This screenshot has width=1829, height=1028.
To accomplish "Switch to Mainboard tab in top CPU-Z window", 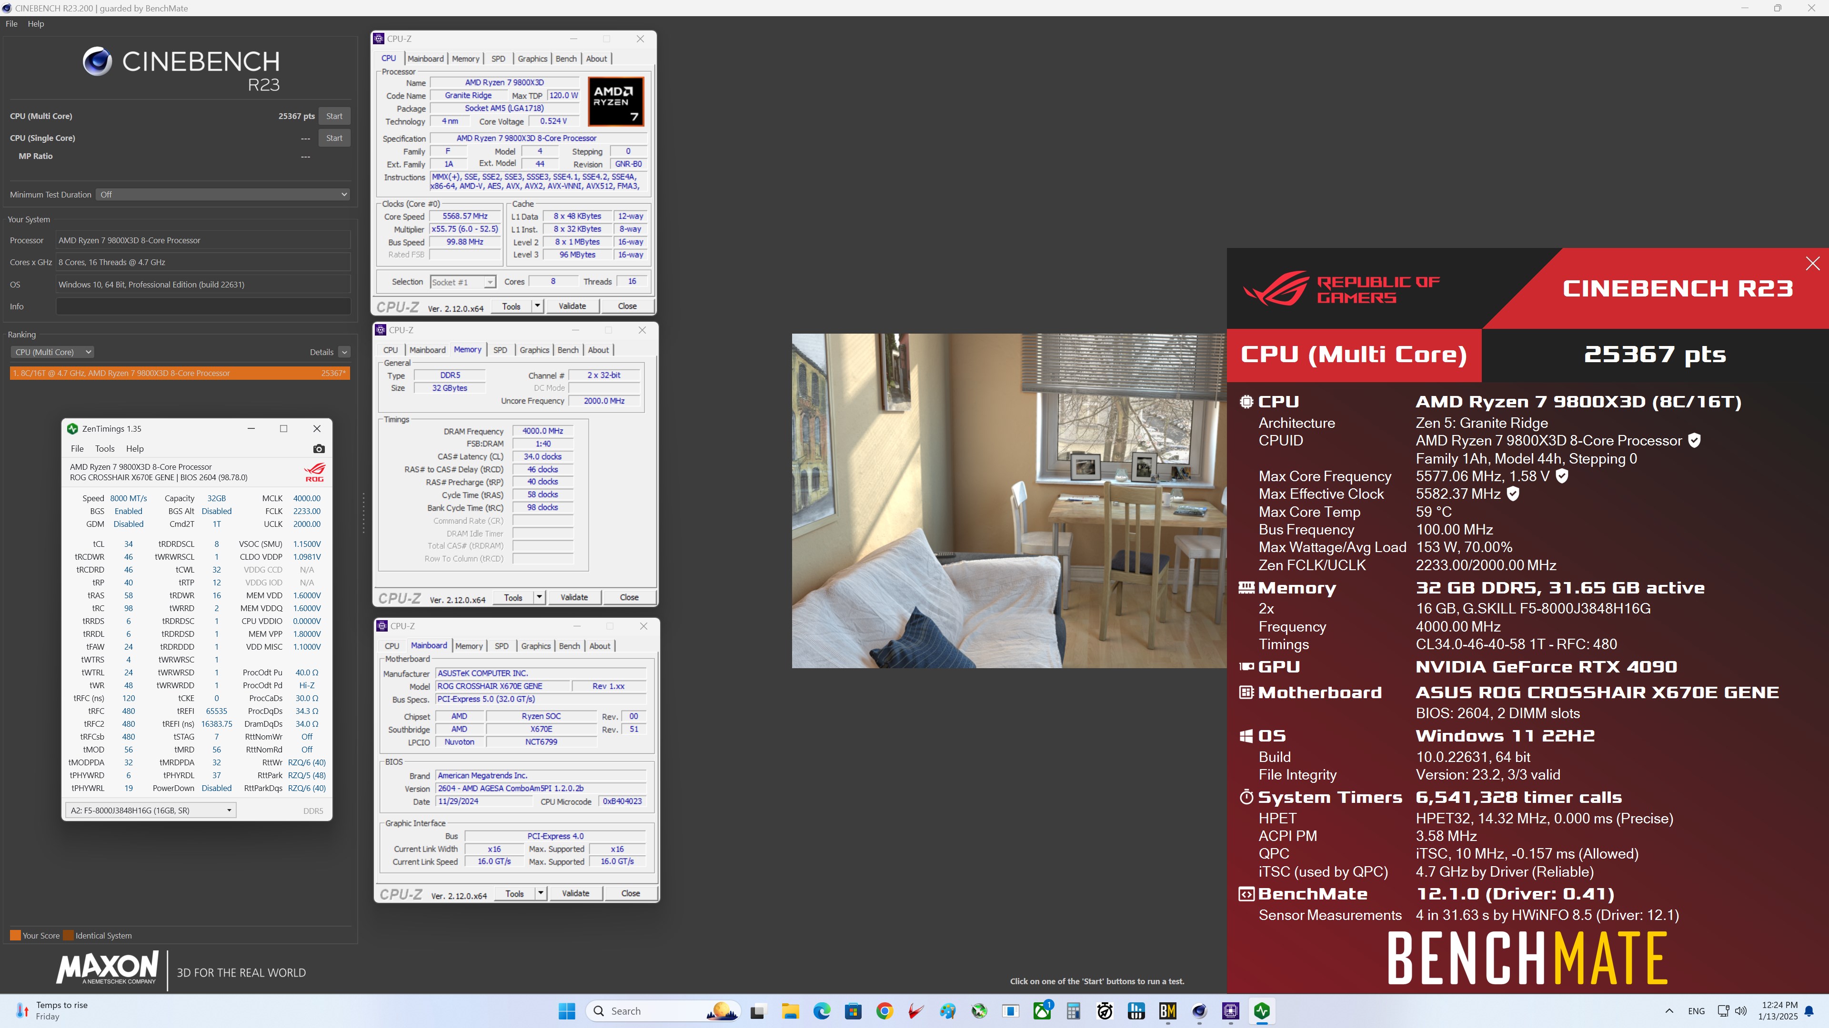I will tap(425, 59).
